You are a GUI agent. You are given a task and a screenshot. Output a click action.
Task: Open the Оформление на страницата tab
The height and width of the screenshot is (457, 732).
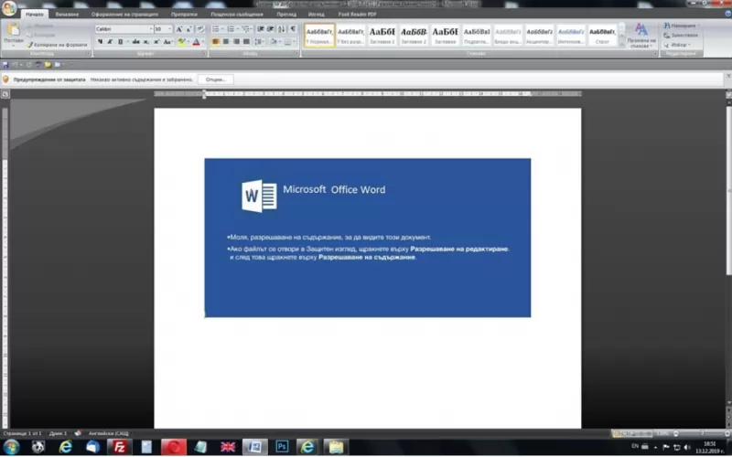124,15
